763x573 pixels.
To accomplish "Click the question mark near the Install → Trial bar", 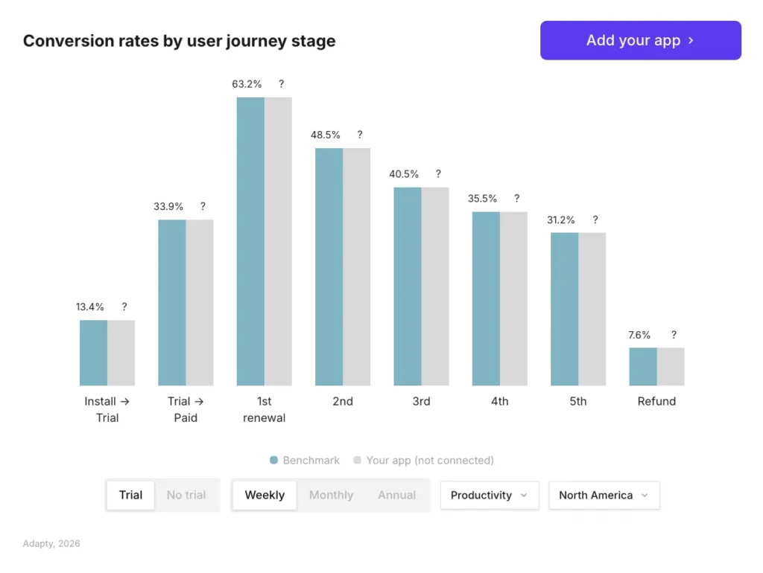I will pyautogui.click(x=124, y=307).
